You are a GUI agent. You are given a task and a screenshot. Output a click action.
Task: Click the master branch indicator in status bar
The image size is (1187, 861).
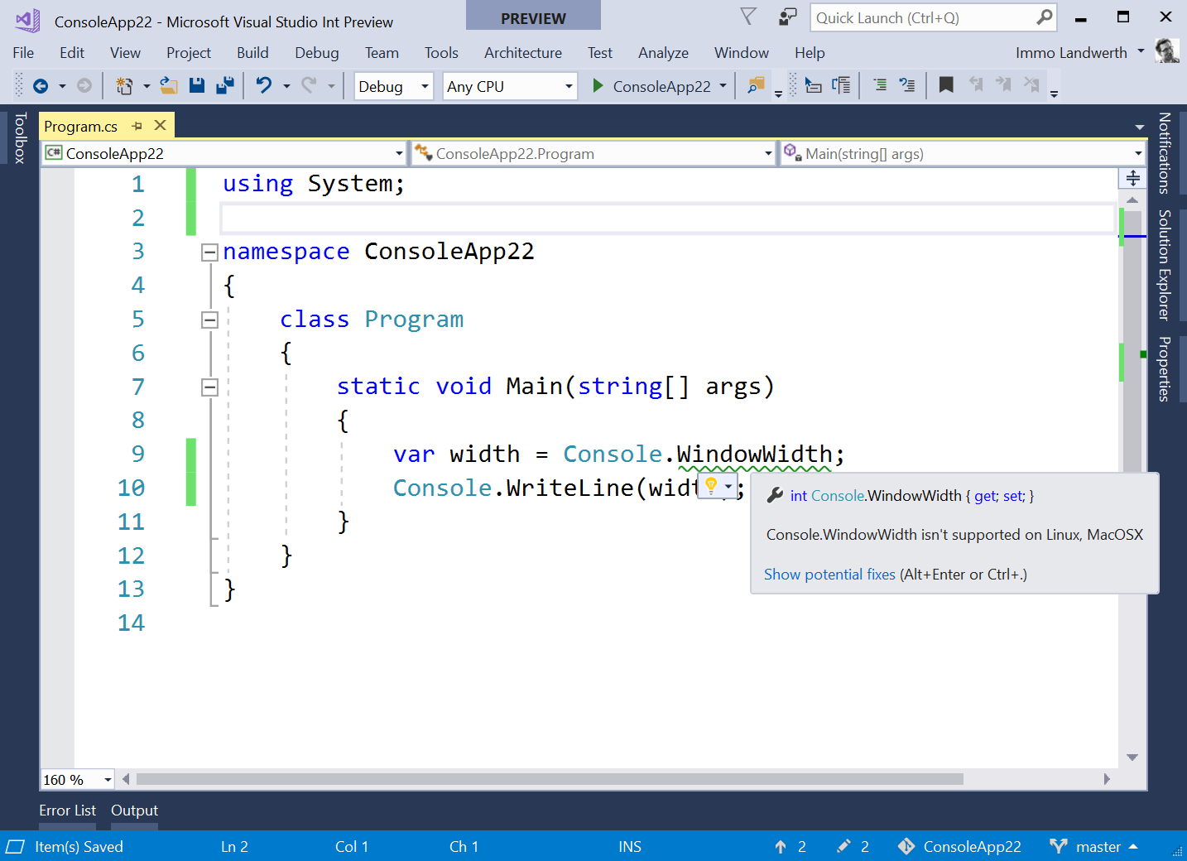click(x=1093, y=846)
